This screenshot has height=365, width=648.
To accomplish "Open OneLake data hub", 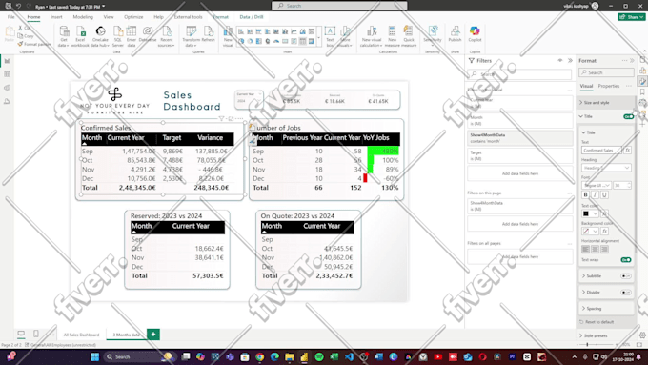I will click(100, 36).
